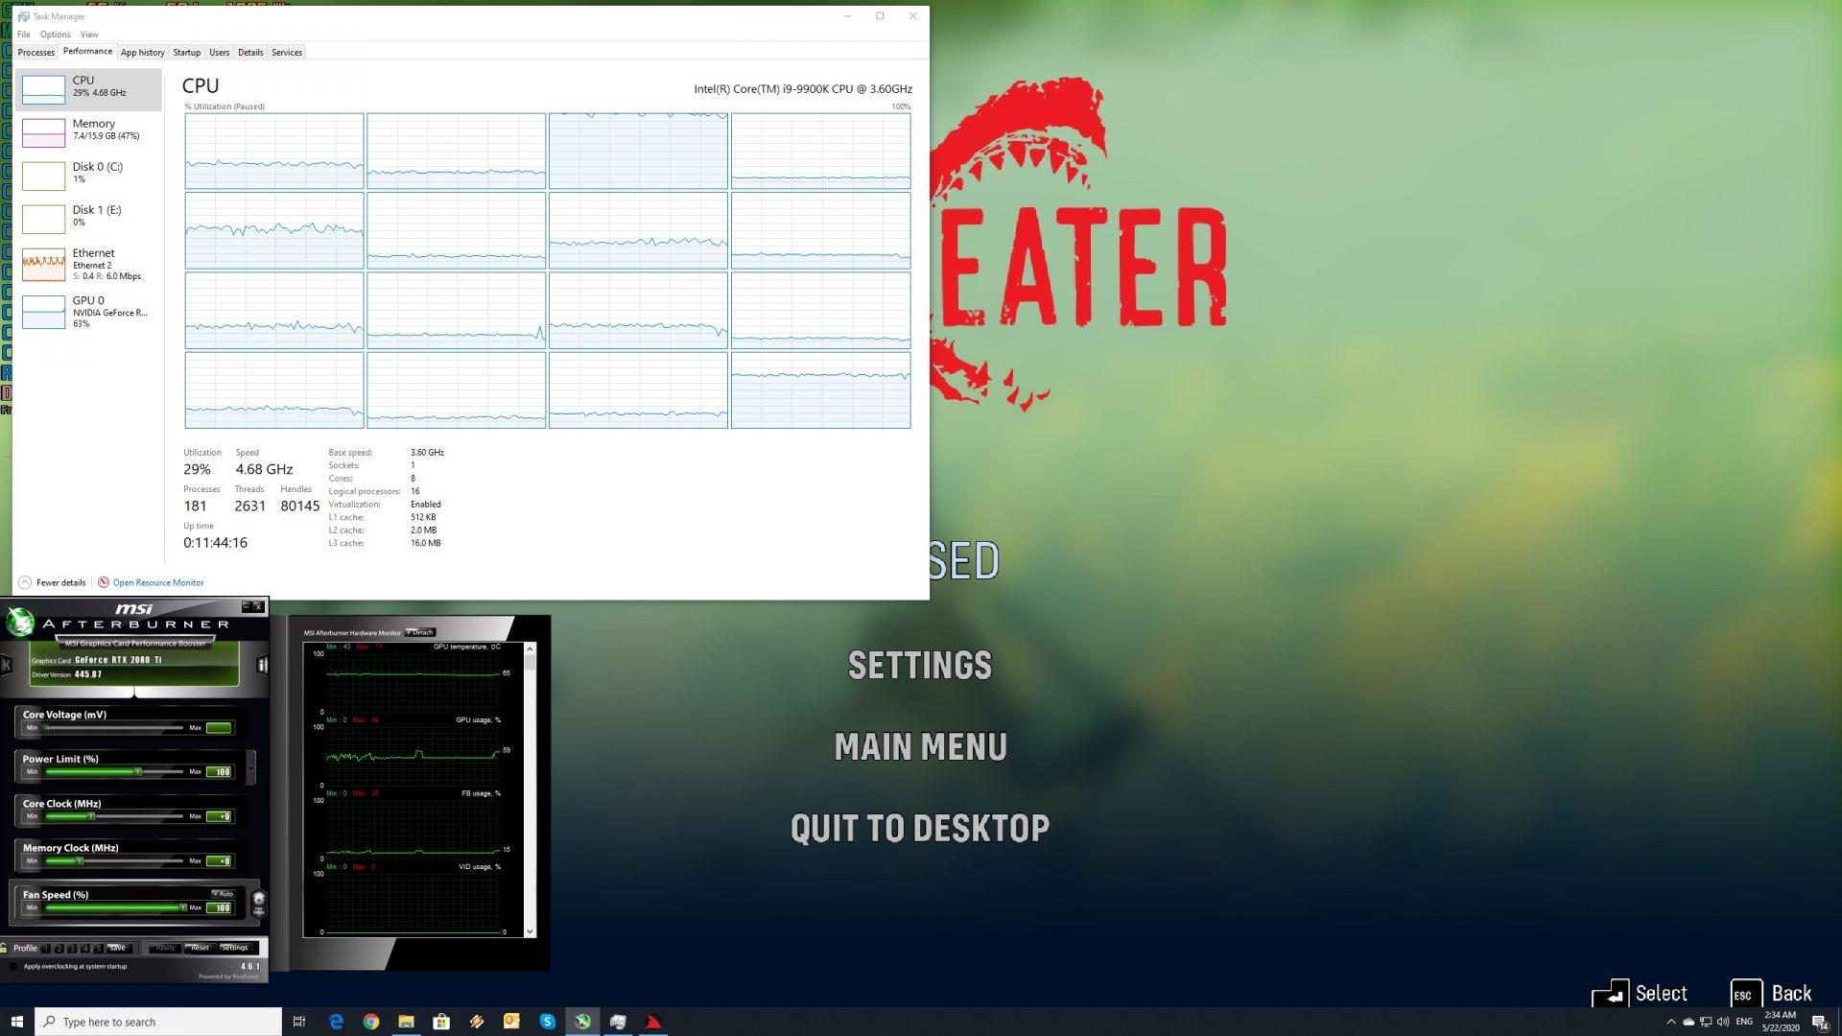1842x1036 pixels.
Task: Click the Xbox app taskbar icon
Action: [x=582, y=1022]
